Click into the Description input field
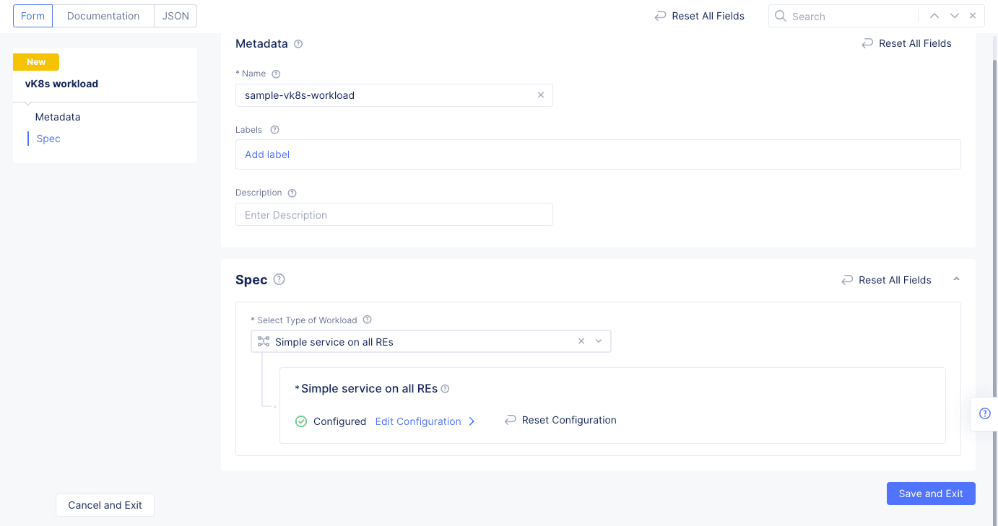The image size is (998, 526). tap(394, 215)
